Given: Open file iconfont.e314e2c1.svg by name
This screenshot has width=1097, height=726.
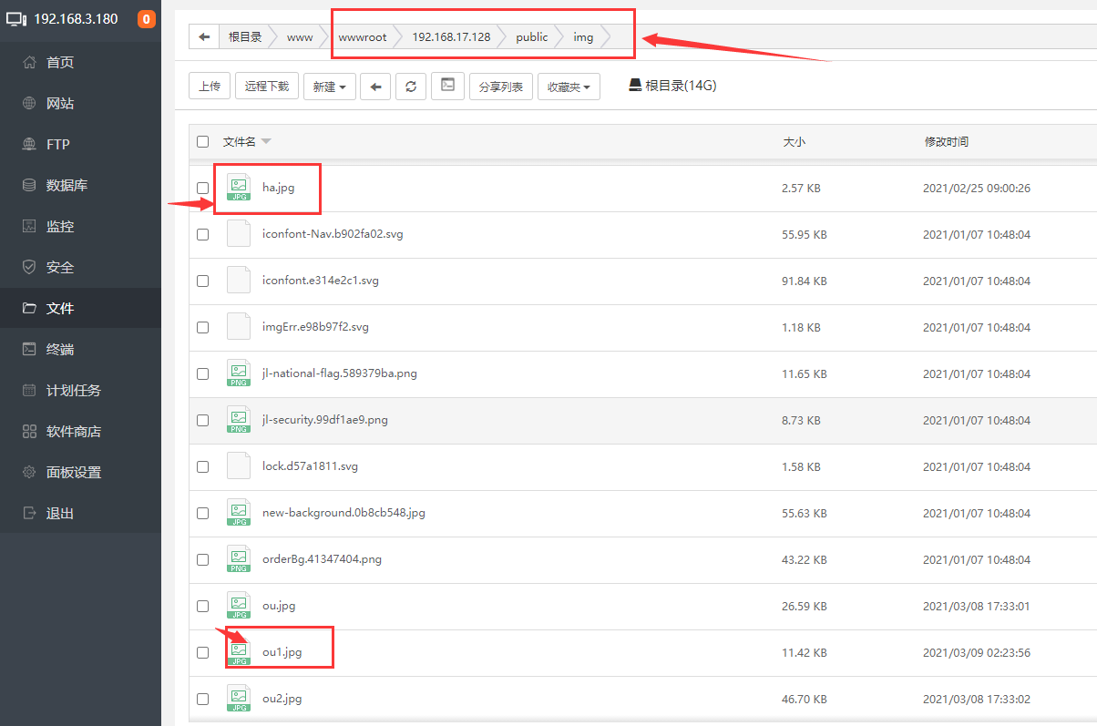Looking at the screenshot, I should coord(321,281).
